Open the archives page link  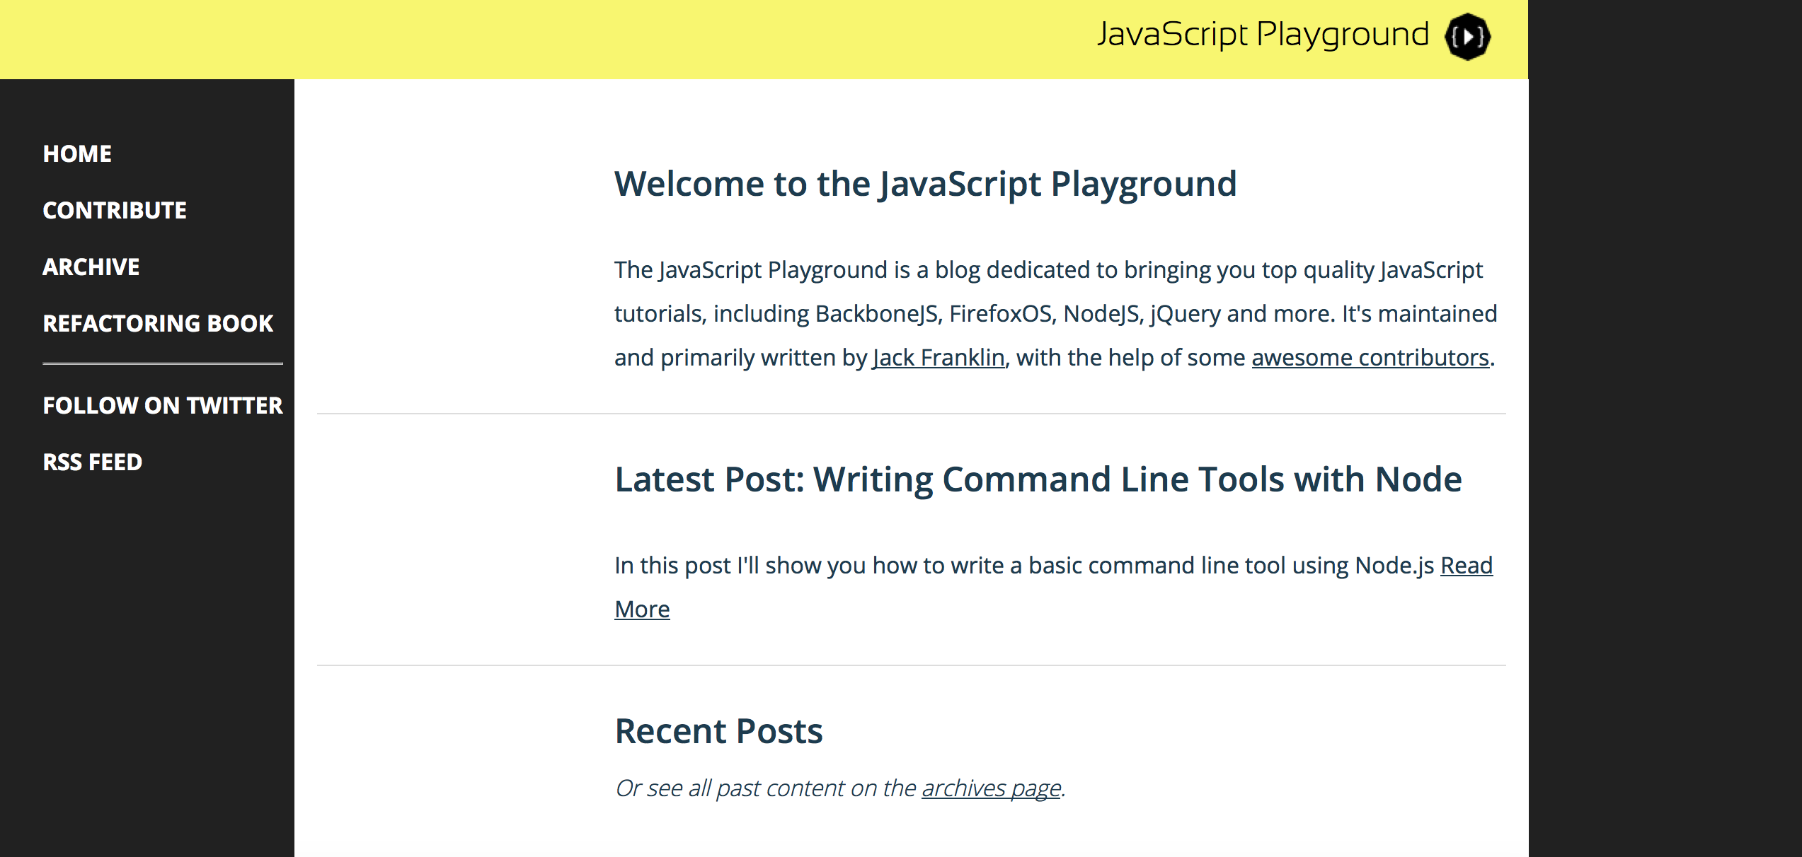991,788
